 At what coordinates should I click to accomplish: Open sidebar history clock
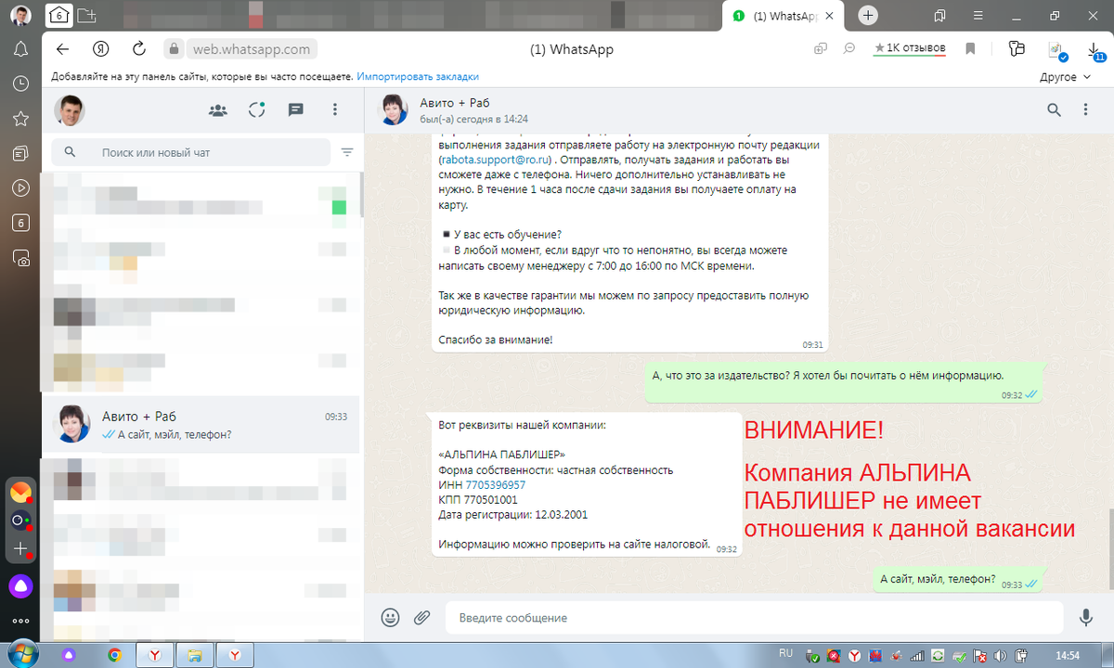pyautogui.click(x=20, y=83)
